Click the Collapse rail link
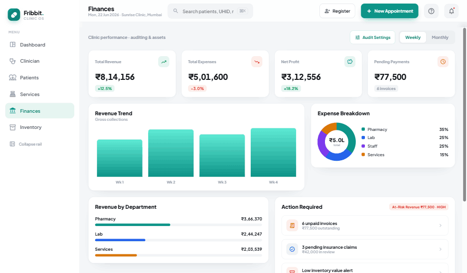This screenshot has width=467, height=273. (x=30, y=144)
